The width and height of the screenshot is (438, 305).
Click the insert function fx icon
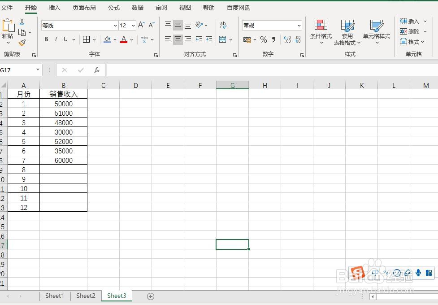97,70
